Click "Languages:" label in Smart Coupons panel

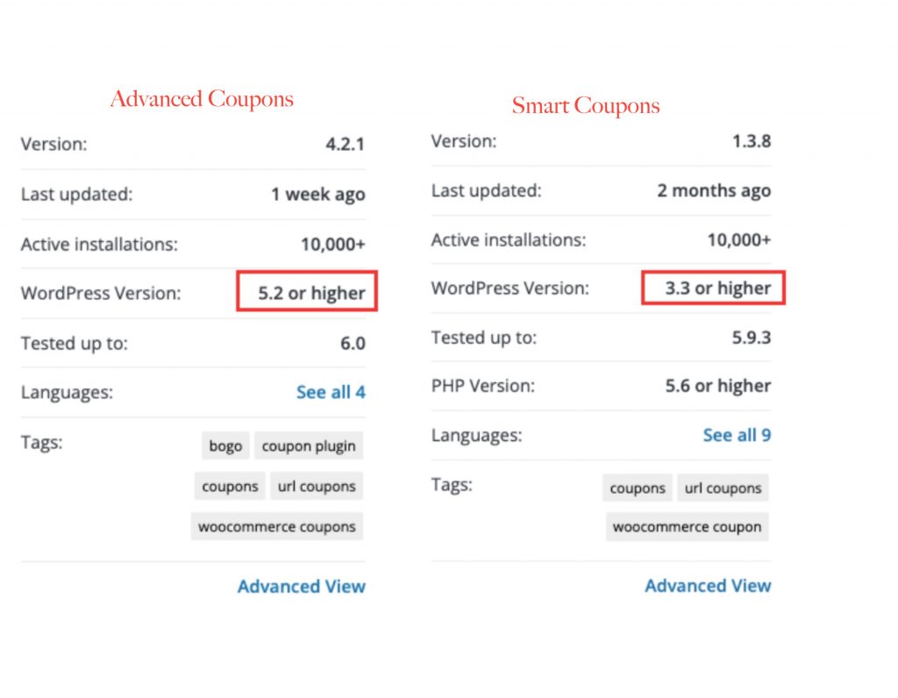click(x=476, y=435)
